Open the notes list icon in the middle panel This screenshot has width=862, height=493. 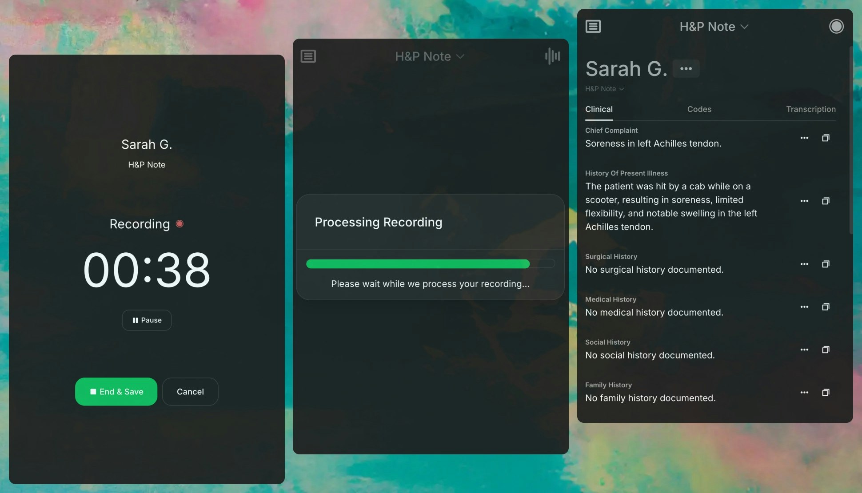[308, 56]
